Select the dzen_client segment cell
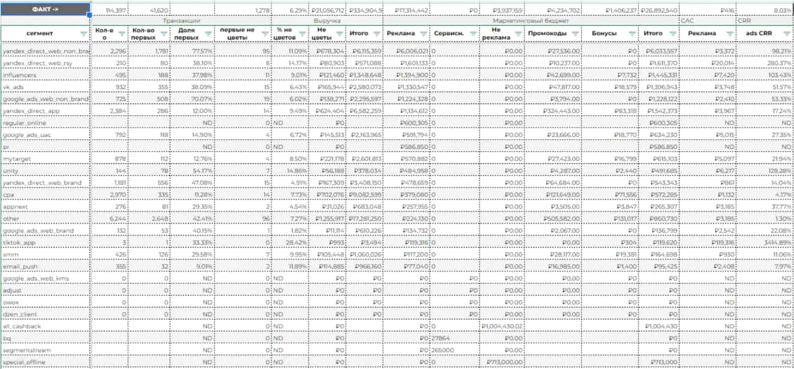794x369 pixels. (46, 314)
